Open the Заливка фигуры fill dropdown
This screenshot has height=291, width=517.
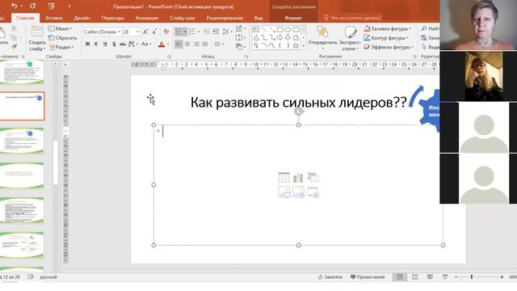388,29
